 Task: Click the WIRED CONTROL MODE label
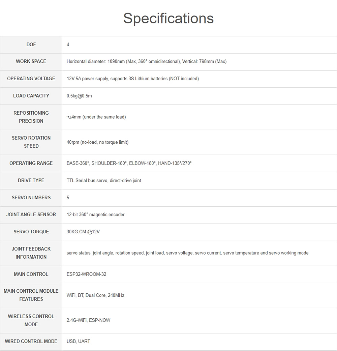click(31, 341)
